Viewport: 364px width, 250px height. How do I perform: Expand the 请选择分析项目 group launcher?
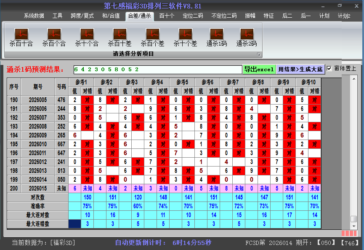[x=259, y=54]
